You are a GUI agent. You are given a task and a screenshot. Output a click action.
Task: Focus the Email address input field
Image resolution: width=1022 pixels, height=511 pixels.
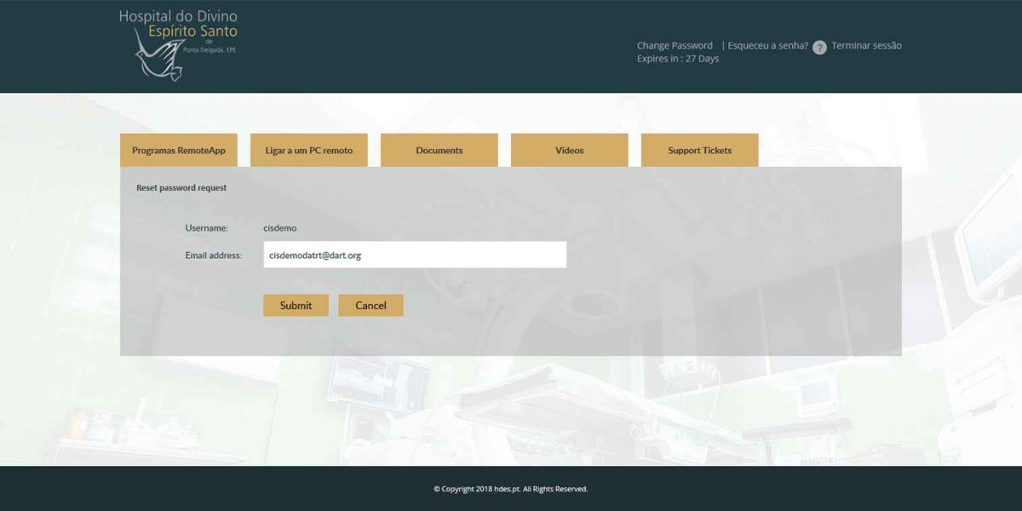click(415, 255)
